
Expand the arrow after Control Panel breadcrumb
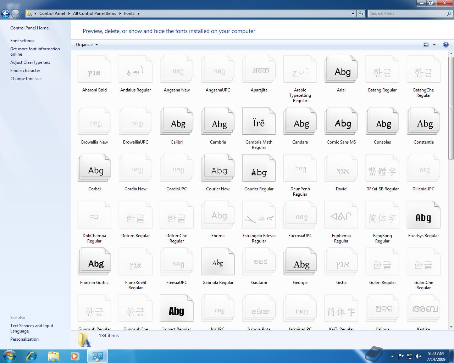pos(69,13)
